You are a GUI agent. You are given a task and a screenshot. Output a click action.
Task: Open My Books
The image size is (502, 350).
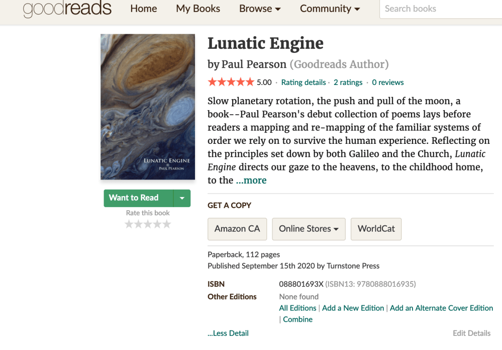tap(197, 9)
